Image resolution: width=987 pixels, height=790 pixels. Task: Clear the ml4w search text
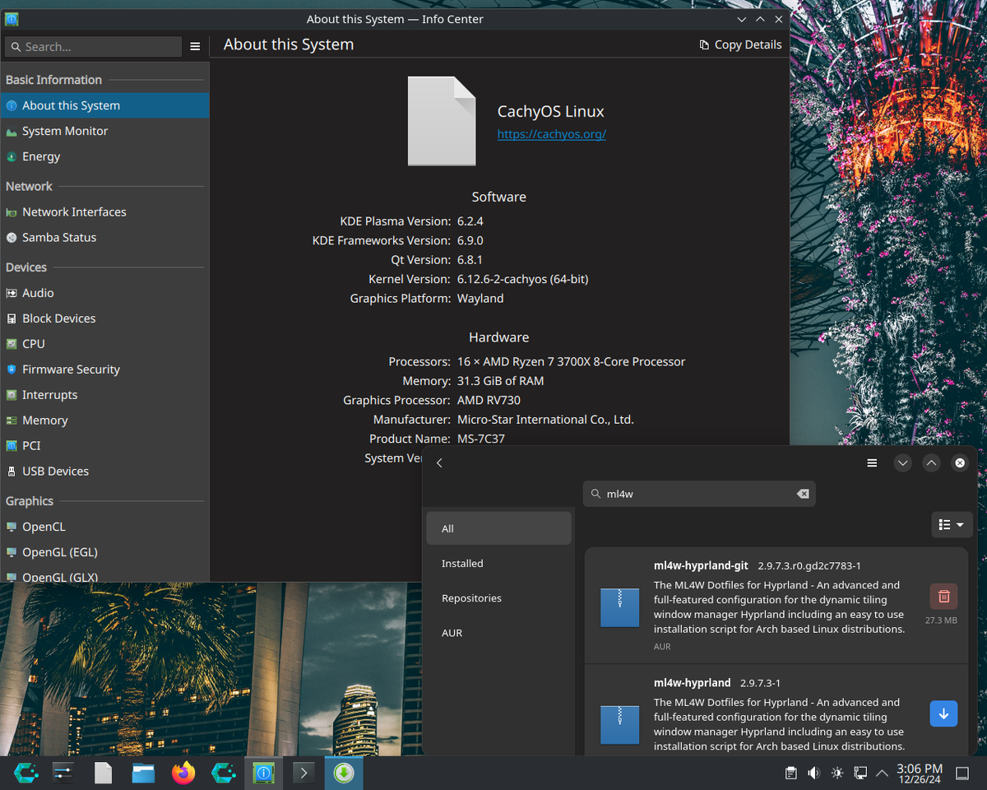[803, 494]
